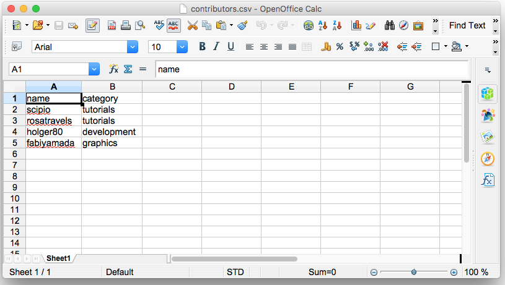Run the Spelling check icon
Screen dimensions: 505x285
[x=159, y=25]
